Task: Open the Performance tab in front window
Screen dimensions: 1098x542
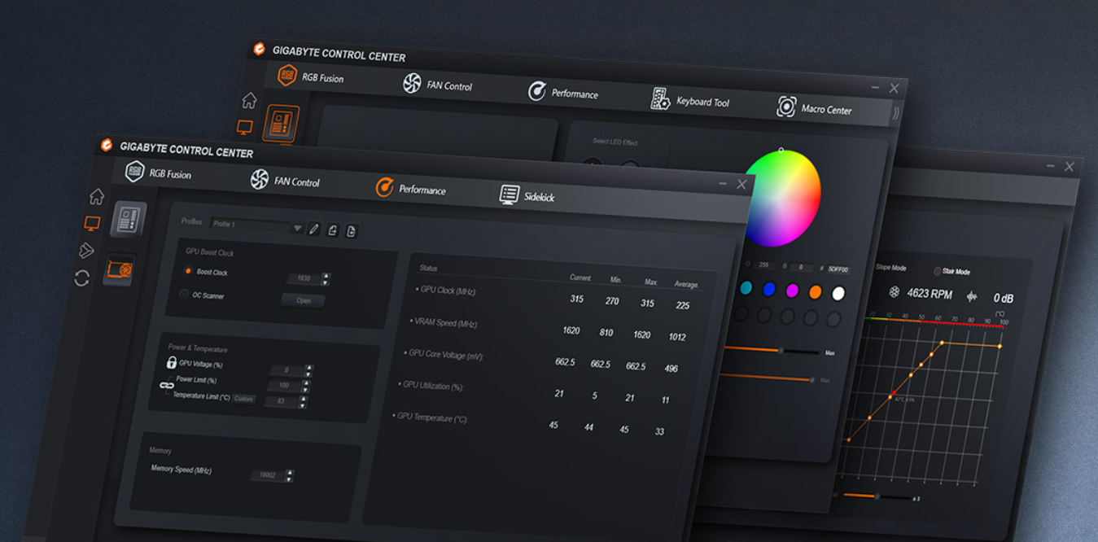Action: (x=411, y=188)
